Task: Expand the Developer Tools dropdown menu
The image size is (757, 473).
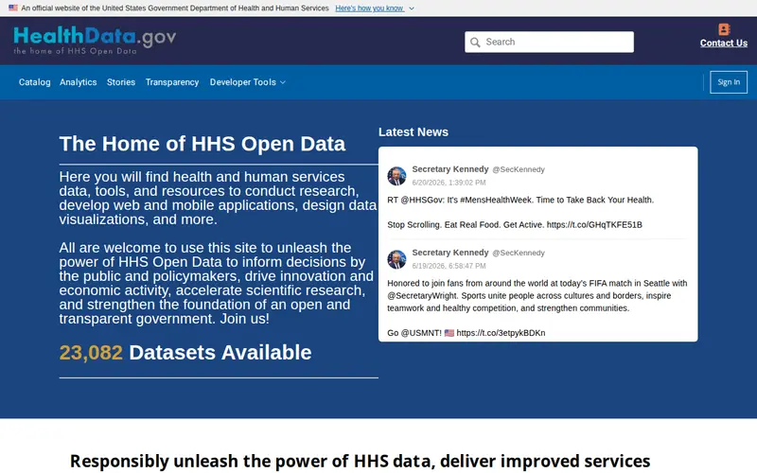Action: [248, 82]
